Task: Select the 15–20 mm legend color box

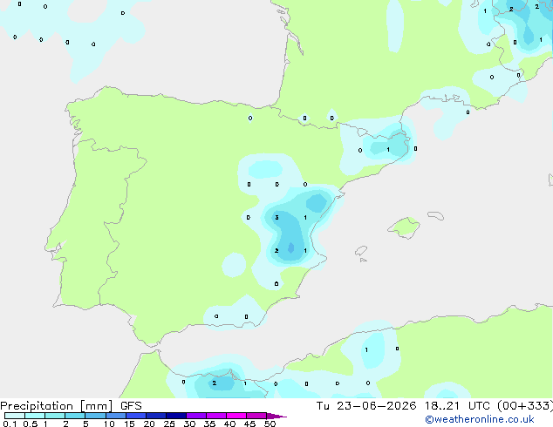Action: [x=136, y=416]
